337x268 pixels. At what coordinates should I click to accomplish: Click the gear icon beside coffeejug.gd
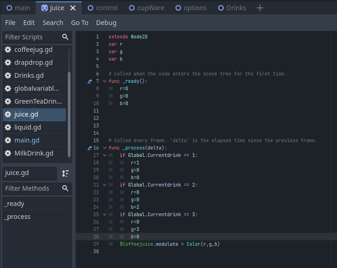(8, 50)
